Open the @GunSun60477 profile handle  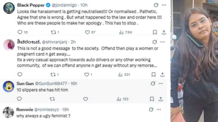tap(51, 83)
